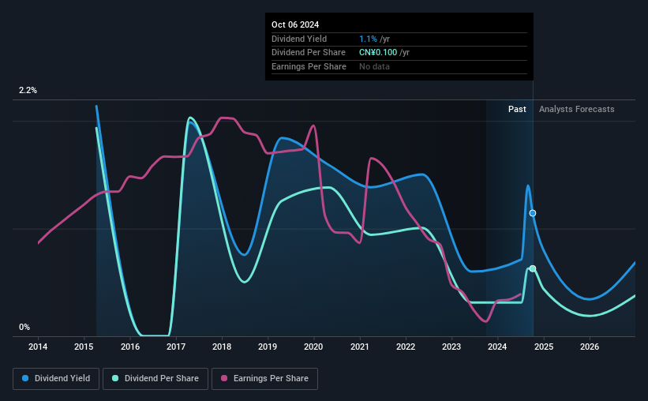Click the 2014 x-axis year label
The height and width of the screenshot is (401, 648).
point(38,347)
